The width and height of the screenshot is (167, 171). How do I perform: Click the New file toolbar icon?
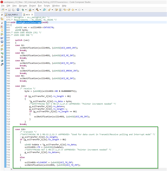tap(3, 10)
